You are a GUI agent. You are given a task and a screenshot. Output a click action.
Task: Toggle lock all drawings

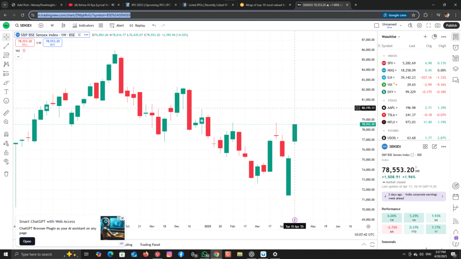6,153
